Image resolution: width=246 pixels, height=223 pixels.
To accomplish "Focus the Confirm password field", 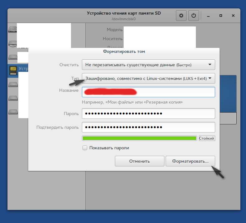I will 149,127.
